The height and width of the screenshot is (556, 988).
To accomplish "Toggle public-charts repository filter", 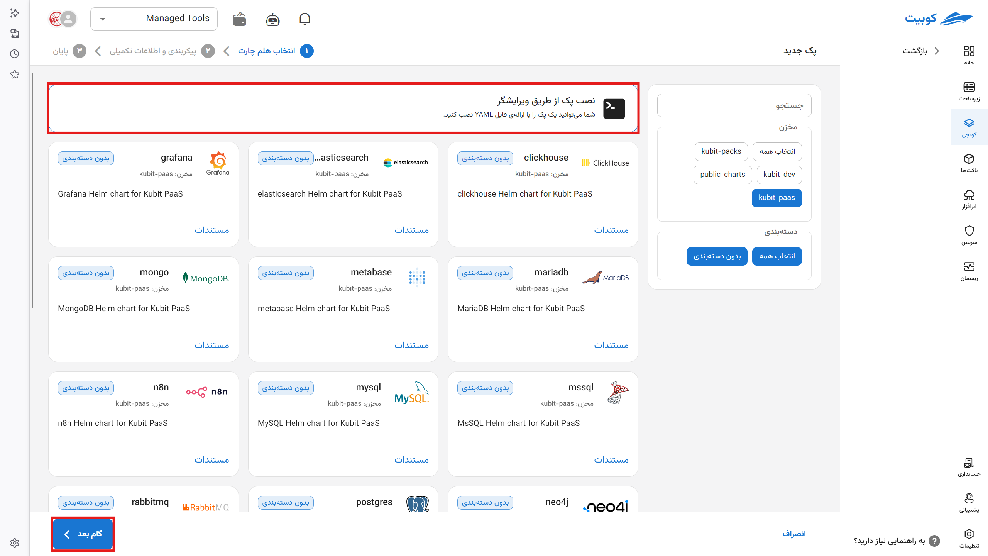I will [722, 175].
